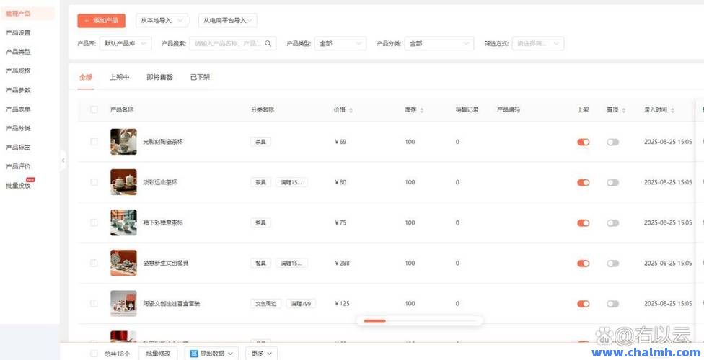Open 产品表单 in the sidebar
The image size is (704, 360).
click(19, 109)
